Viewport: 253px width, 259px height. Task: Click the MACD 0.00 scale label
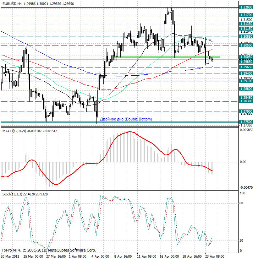(x=243, y=162)
